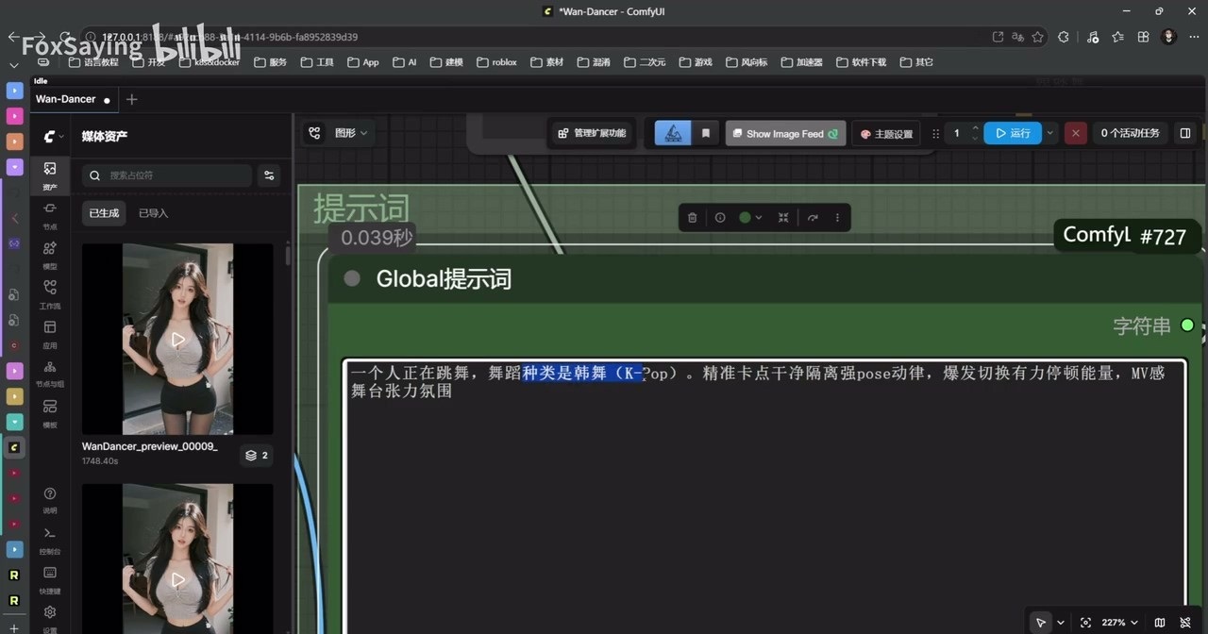Open the 模板 templates sidebar panel

(x=50, y=412)
